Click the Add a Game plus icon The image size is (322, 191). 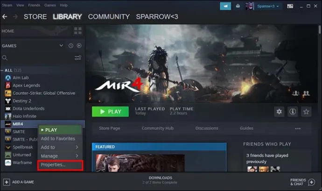click(7, 182)
